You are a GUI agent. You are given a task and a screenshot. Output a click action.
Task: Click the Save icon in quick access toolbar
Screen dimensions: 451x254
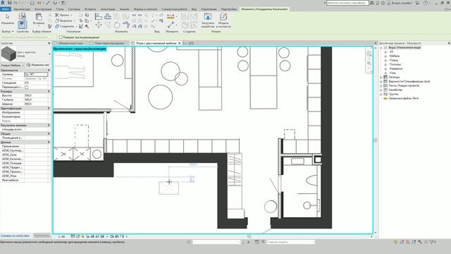tap(9, 3)
